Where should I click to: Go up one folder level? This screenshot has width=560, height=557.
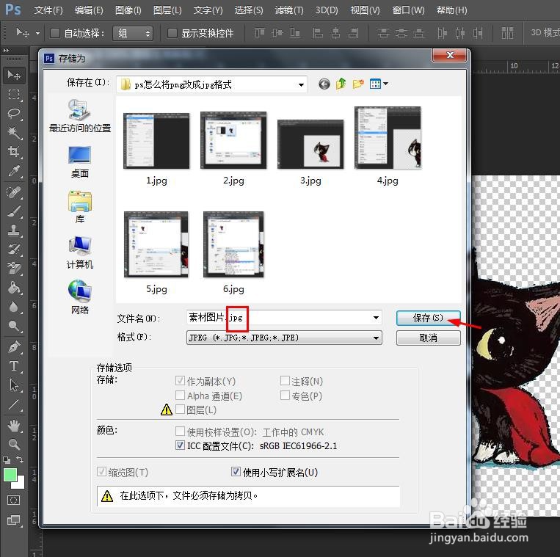click(x=341, y=84)
